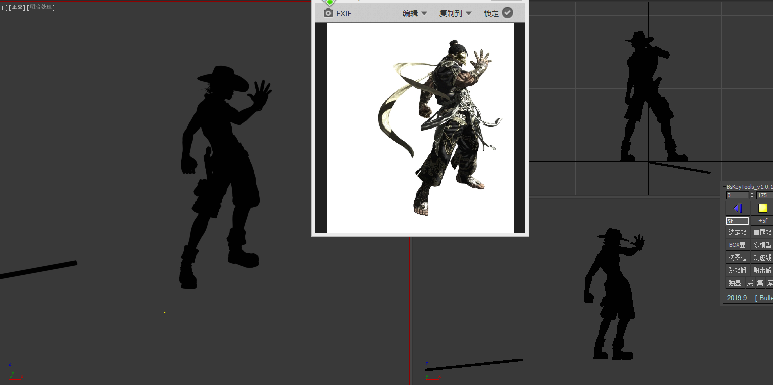Toggle the 选定帧 selected frames option
The width and height of the screenshot is (773, 385).
tap(737, 232)
